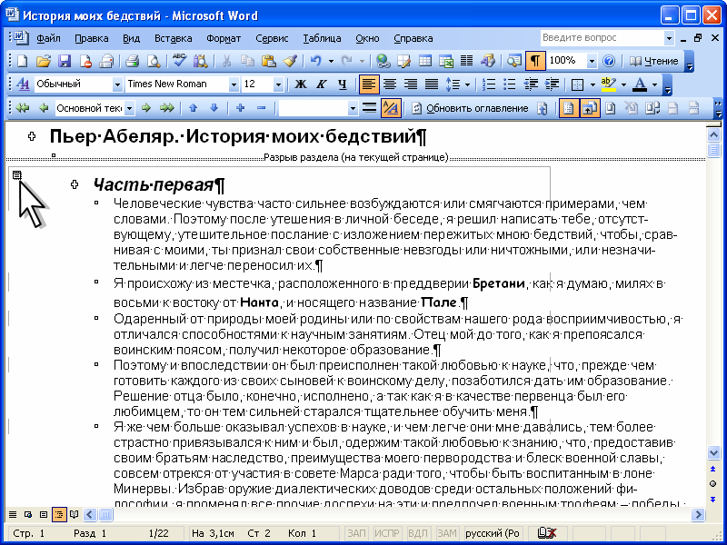Screen dimensions: 727x545
Task: Open Microsoft Word Help question-mark icon
Action: pos(609,61)
